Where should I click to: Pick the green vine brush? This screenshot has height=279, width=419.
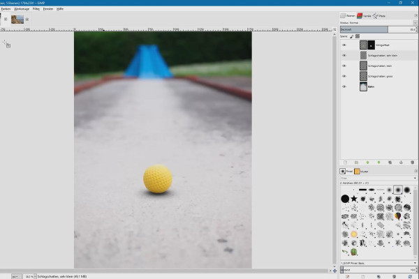pyautogui.click(x=345, y=252)
